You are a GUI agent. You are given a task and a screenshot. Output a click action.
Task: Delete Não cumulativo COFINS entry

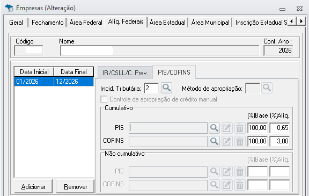coord(240,185)
